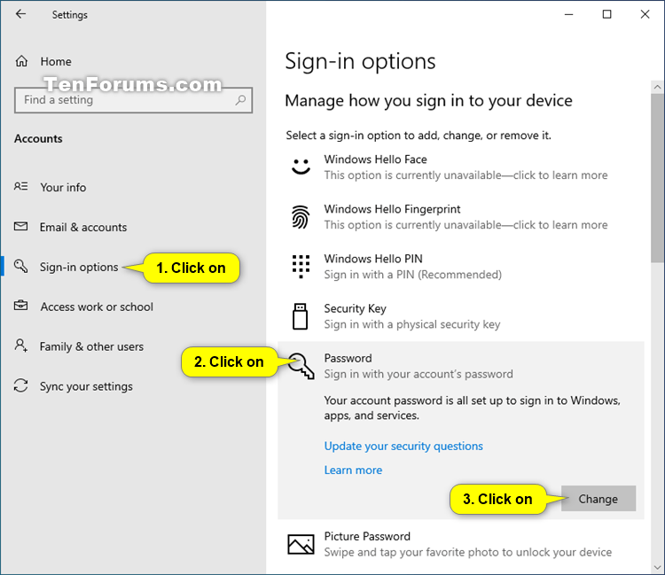665x575 pixels.
Task: Open Update your security questions link
Action: point(403,446)
